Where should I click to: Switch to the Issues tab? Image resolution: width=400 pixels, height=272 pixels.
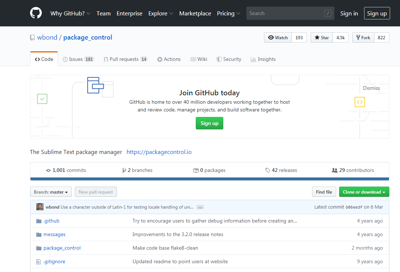(x=78, y=59)
